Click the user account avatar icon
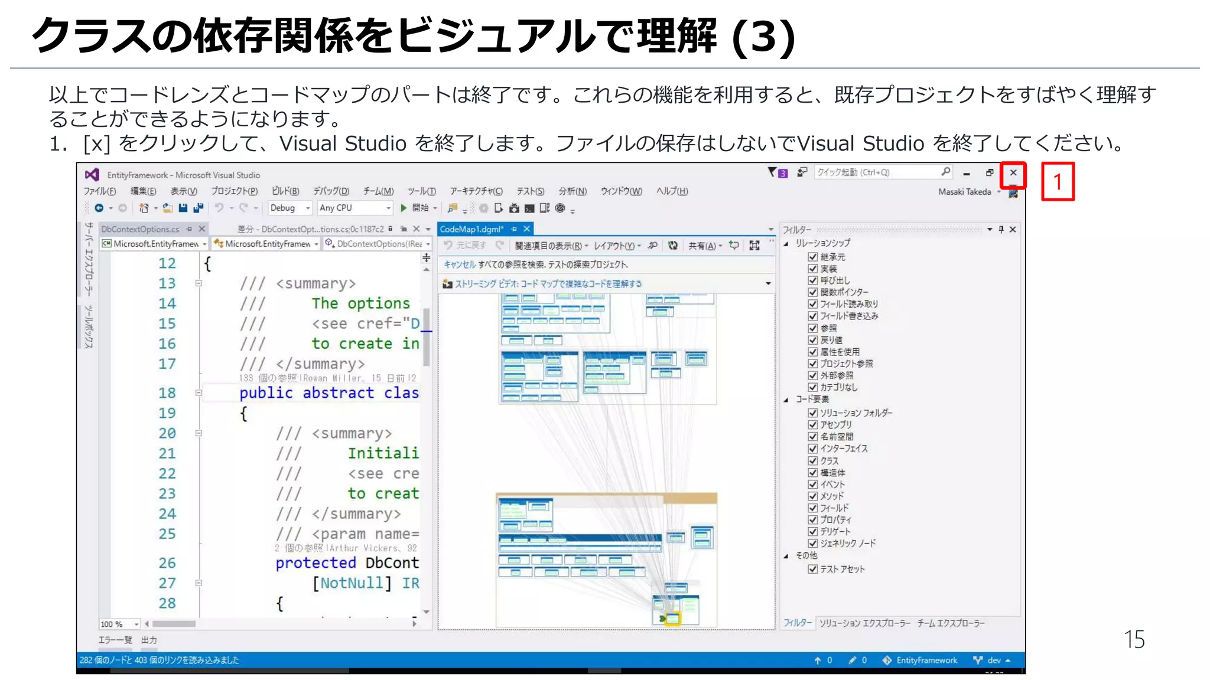The image size is (1210, 680). tap(1013, 192)
